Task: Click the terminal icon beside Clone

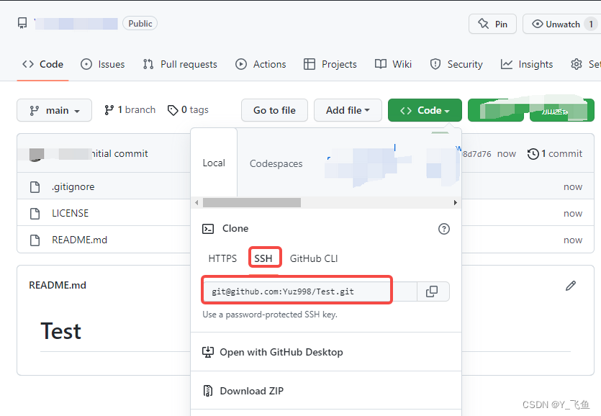Action: point(208,229)
